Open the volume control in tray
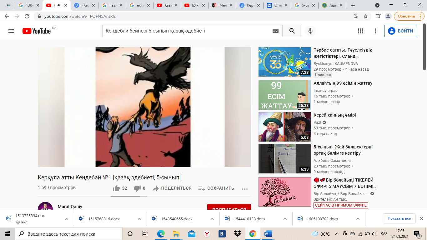 point(374,234)
